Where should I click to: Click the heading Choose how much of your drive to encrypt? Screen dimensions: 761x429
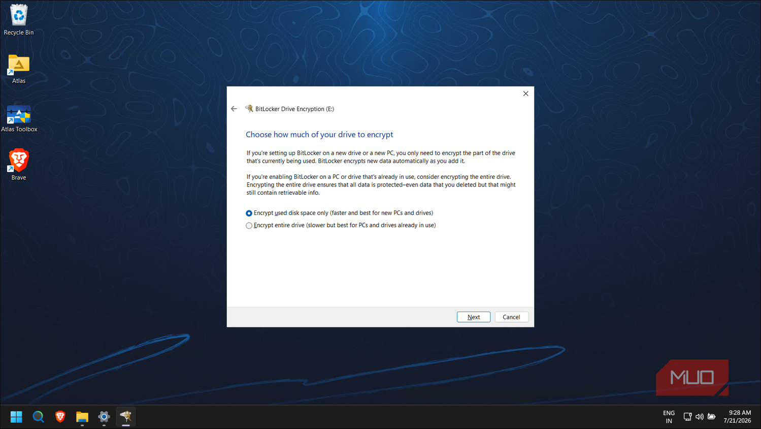click(x=319, y=135)
